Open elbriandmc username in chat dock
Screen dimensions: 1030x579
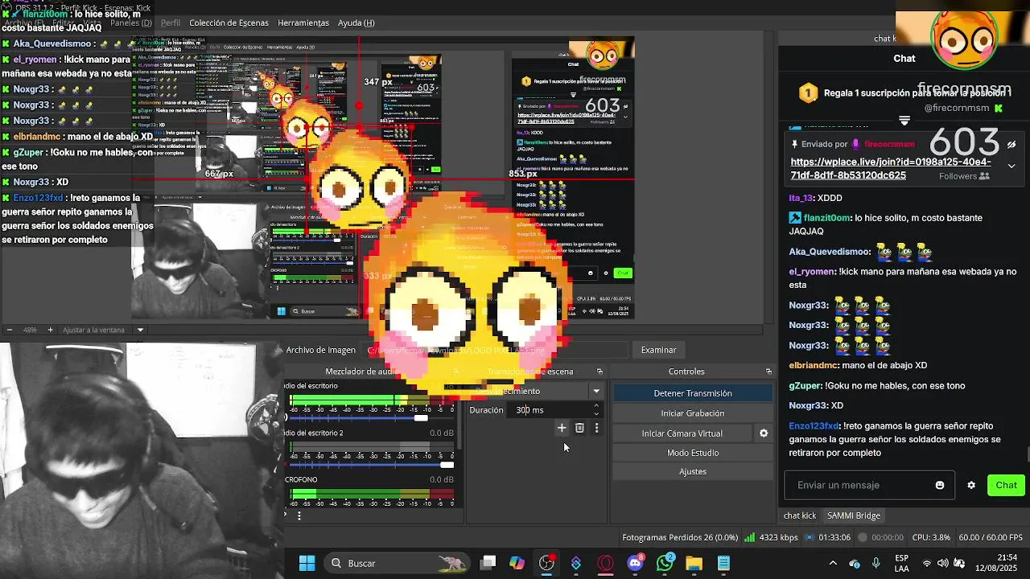(x=814, y=365)
